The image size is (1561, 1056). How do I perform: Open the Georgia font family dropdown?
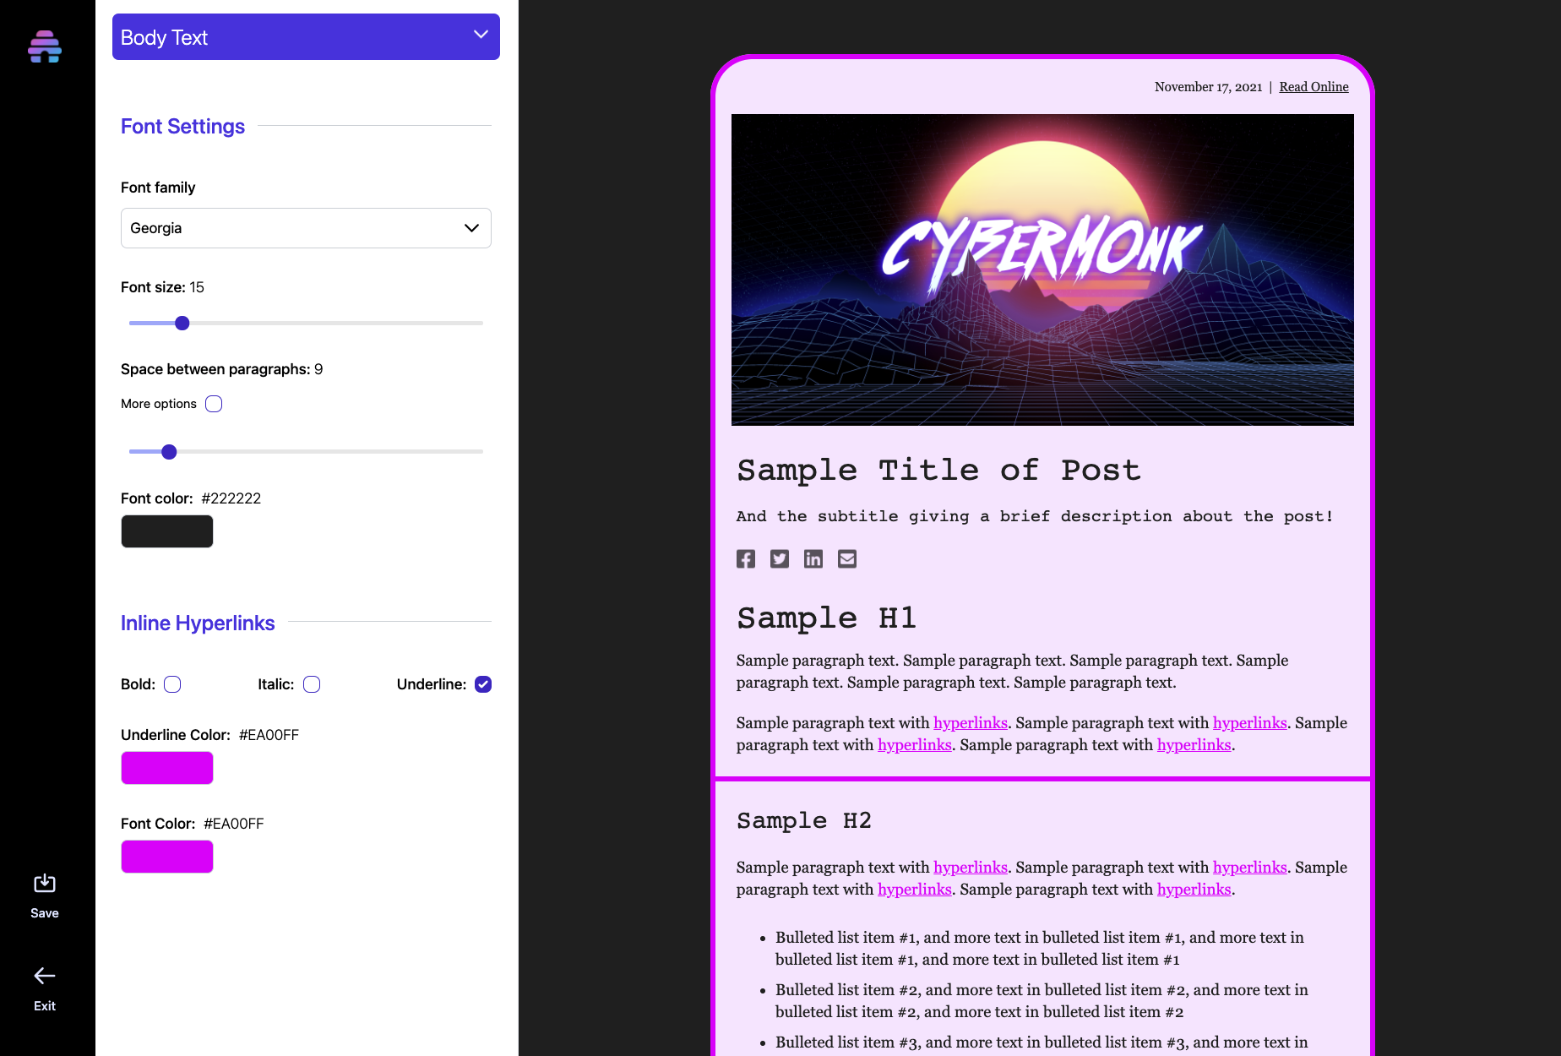[x=306, y=228]
